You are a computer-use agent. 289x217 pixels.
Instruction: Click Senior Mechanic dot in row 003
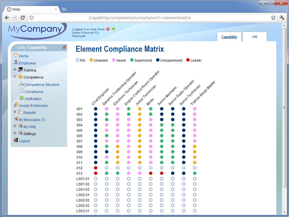pos(162,120)
